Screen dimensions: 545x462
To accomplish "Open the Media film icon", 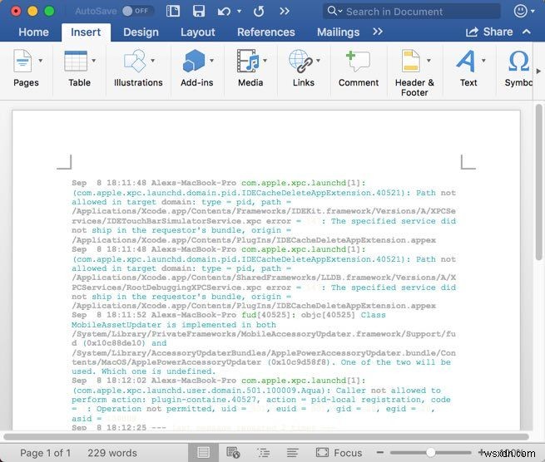I will point(248,61).
